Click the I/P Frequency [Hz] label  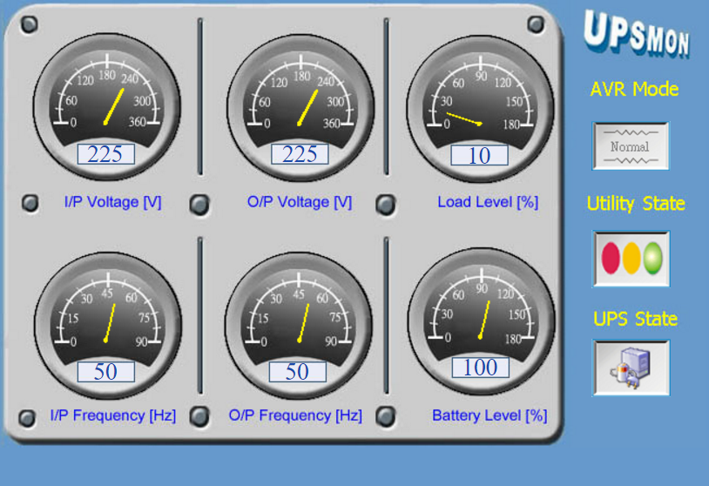coord(113,415)
